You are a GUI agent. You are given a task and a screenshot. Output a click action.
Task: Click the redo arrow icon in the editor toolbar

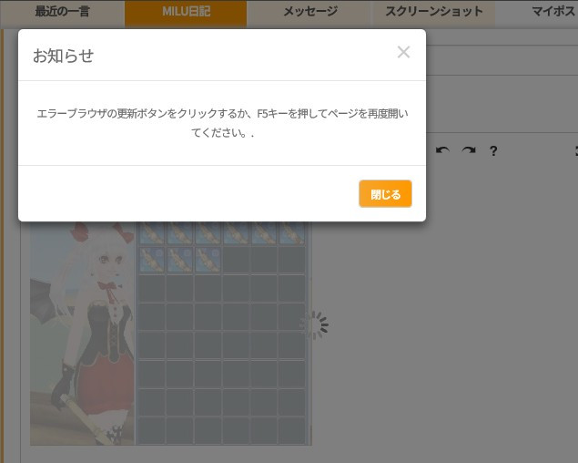[468, 150]
